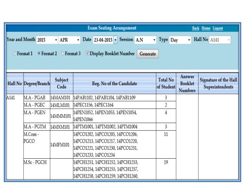Click subject code 14MFM101
The height and width of the screenshot is (184, 245).
[x=61, y=144]
